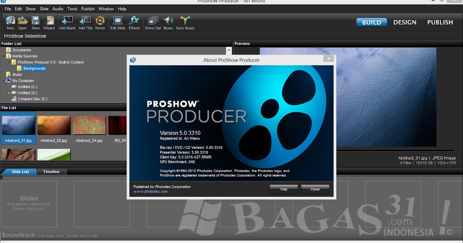Click Help button in About dialog

284,189
